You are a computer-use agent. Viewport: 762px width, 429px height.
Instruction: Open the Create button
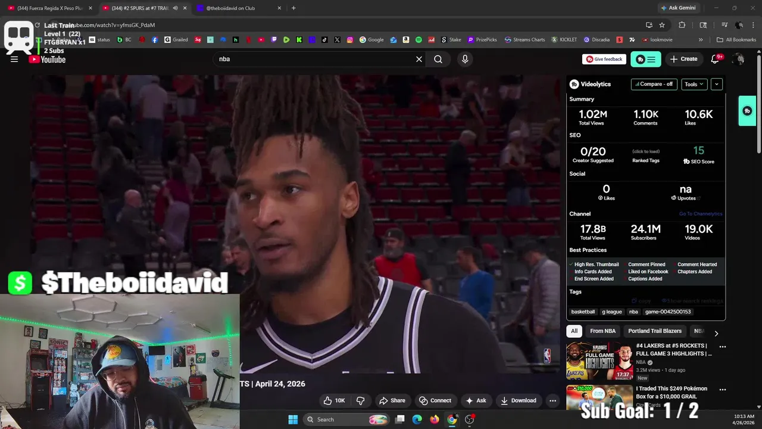[683, 59]
